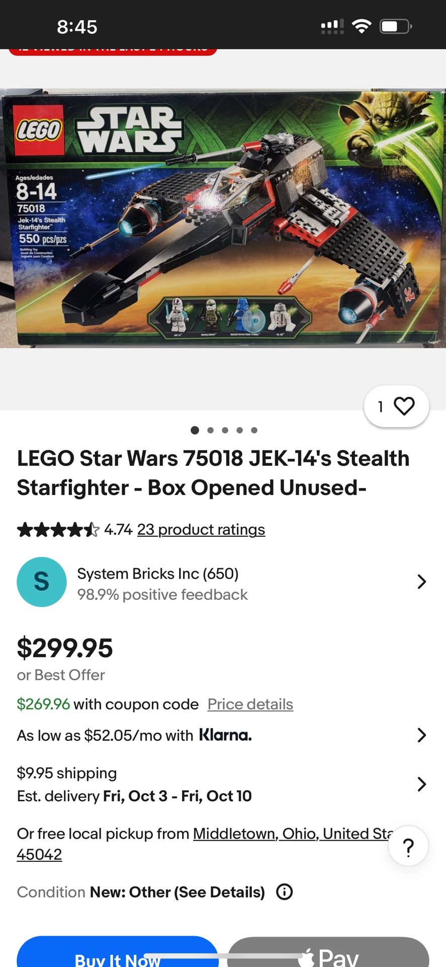This screenshot has height=967, width=446.
Task: Open the condition info icon
Action: (284, 892)
